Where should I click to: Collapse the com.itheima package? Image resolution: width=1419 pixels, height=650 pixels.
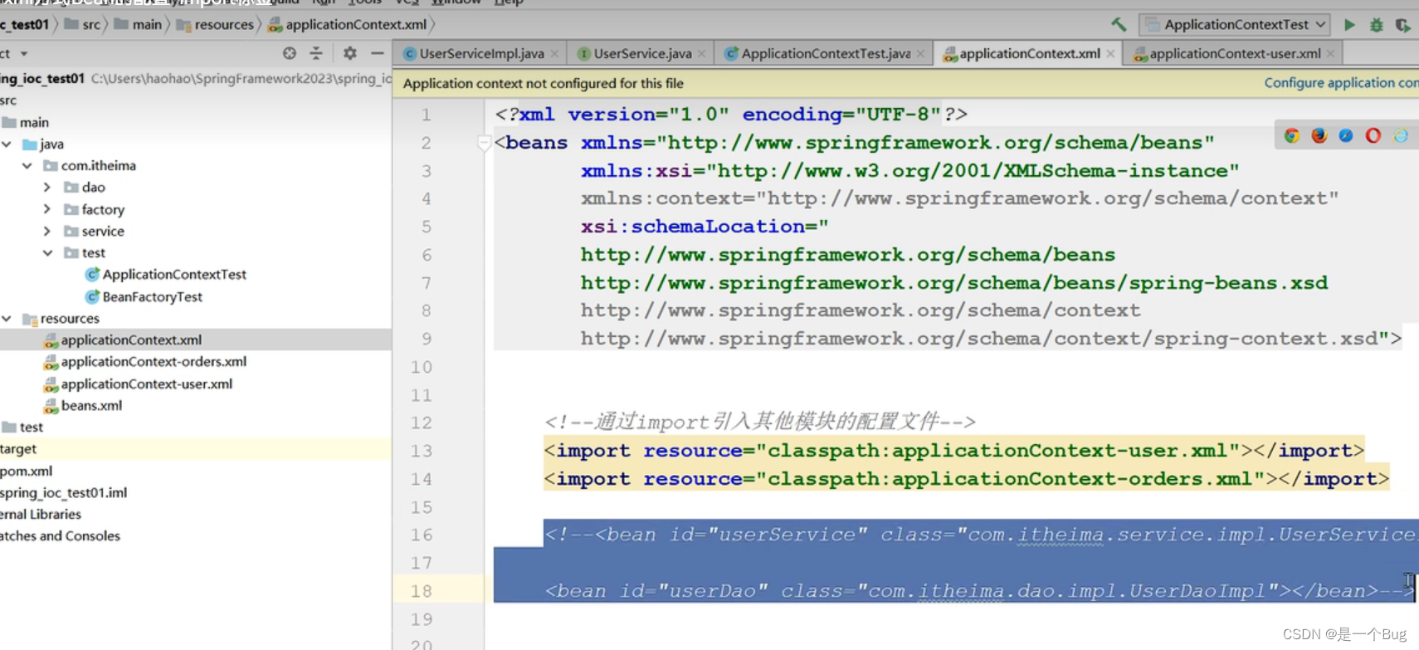(x=27, y=166)
